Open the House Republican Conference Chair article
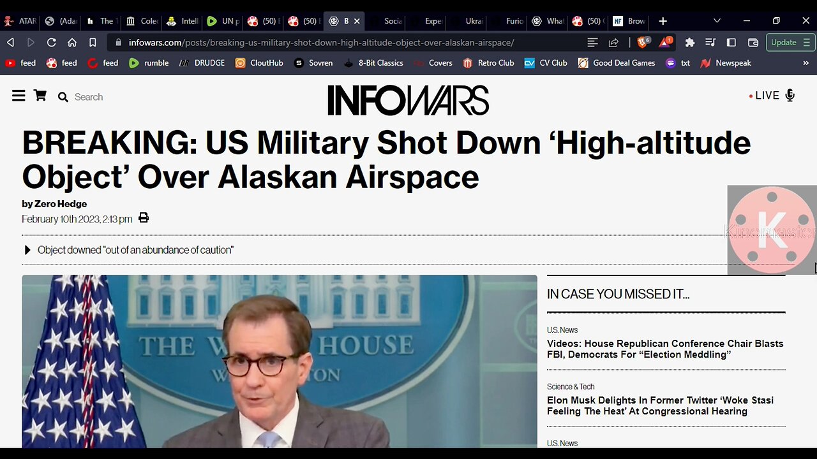Viewport: 817px width, 459px height. click(665, 349)
